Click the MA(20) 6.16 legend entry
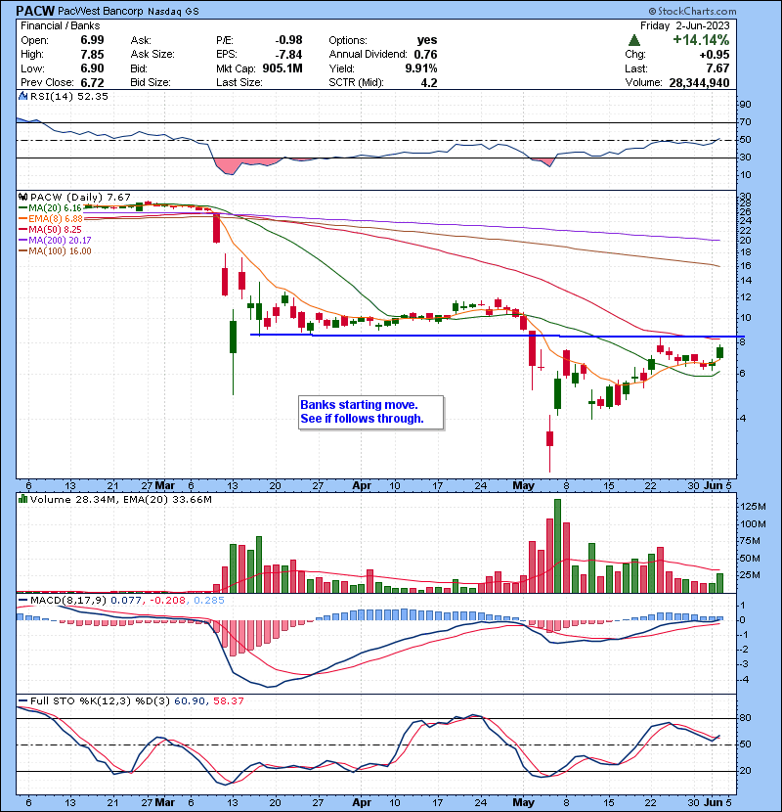The height and width of the screenshot is (812, 782). (50, 208)
